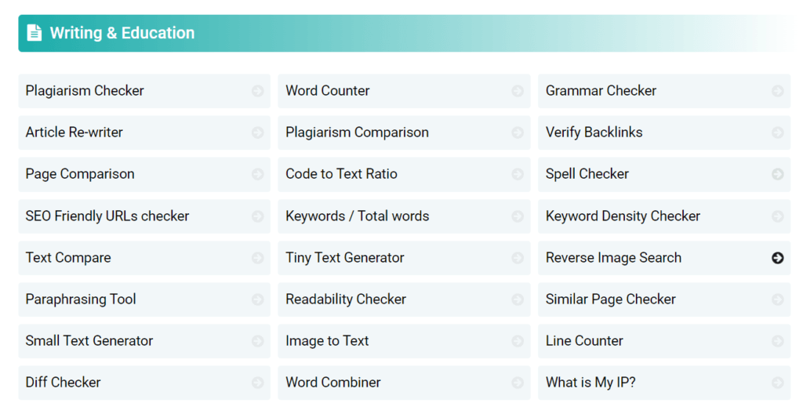Choose the Word Combiner tool

tap(333, 383)
